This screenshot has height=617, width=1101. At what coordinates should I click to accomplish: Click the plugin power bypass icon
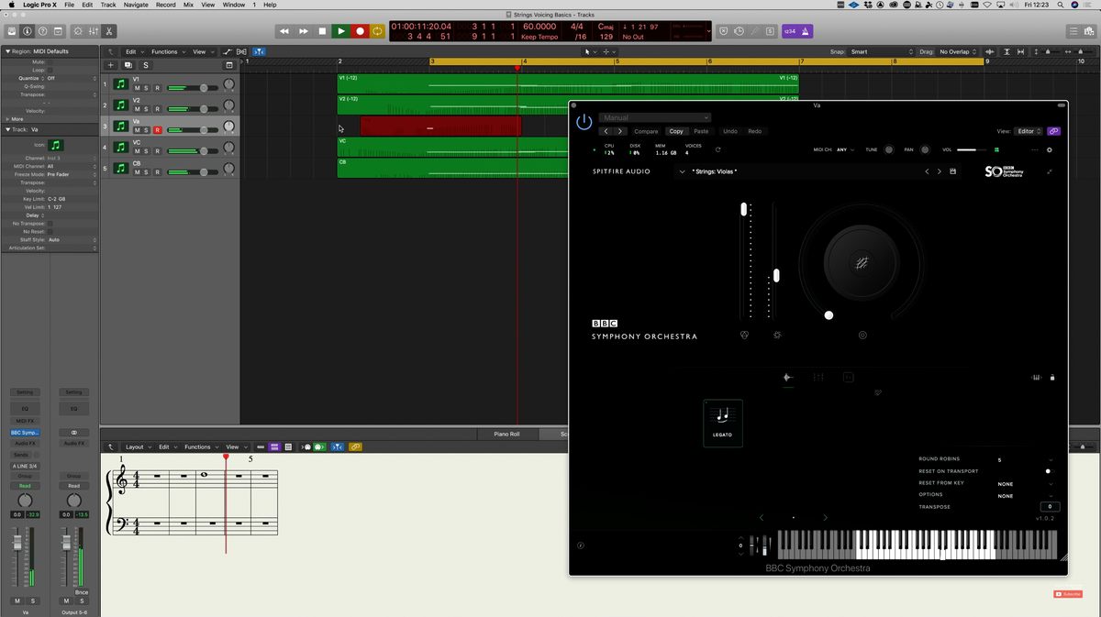584,122
